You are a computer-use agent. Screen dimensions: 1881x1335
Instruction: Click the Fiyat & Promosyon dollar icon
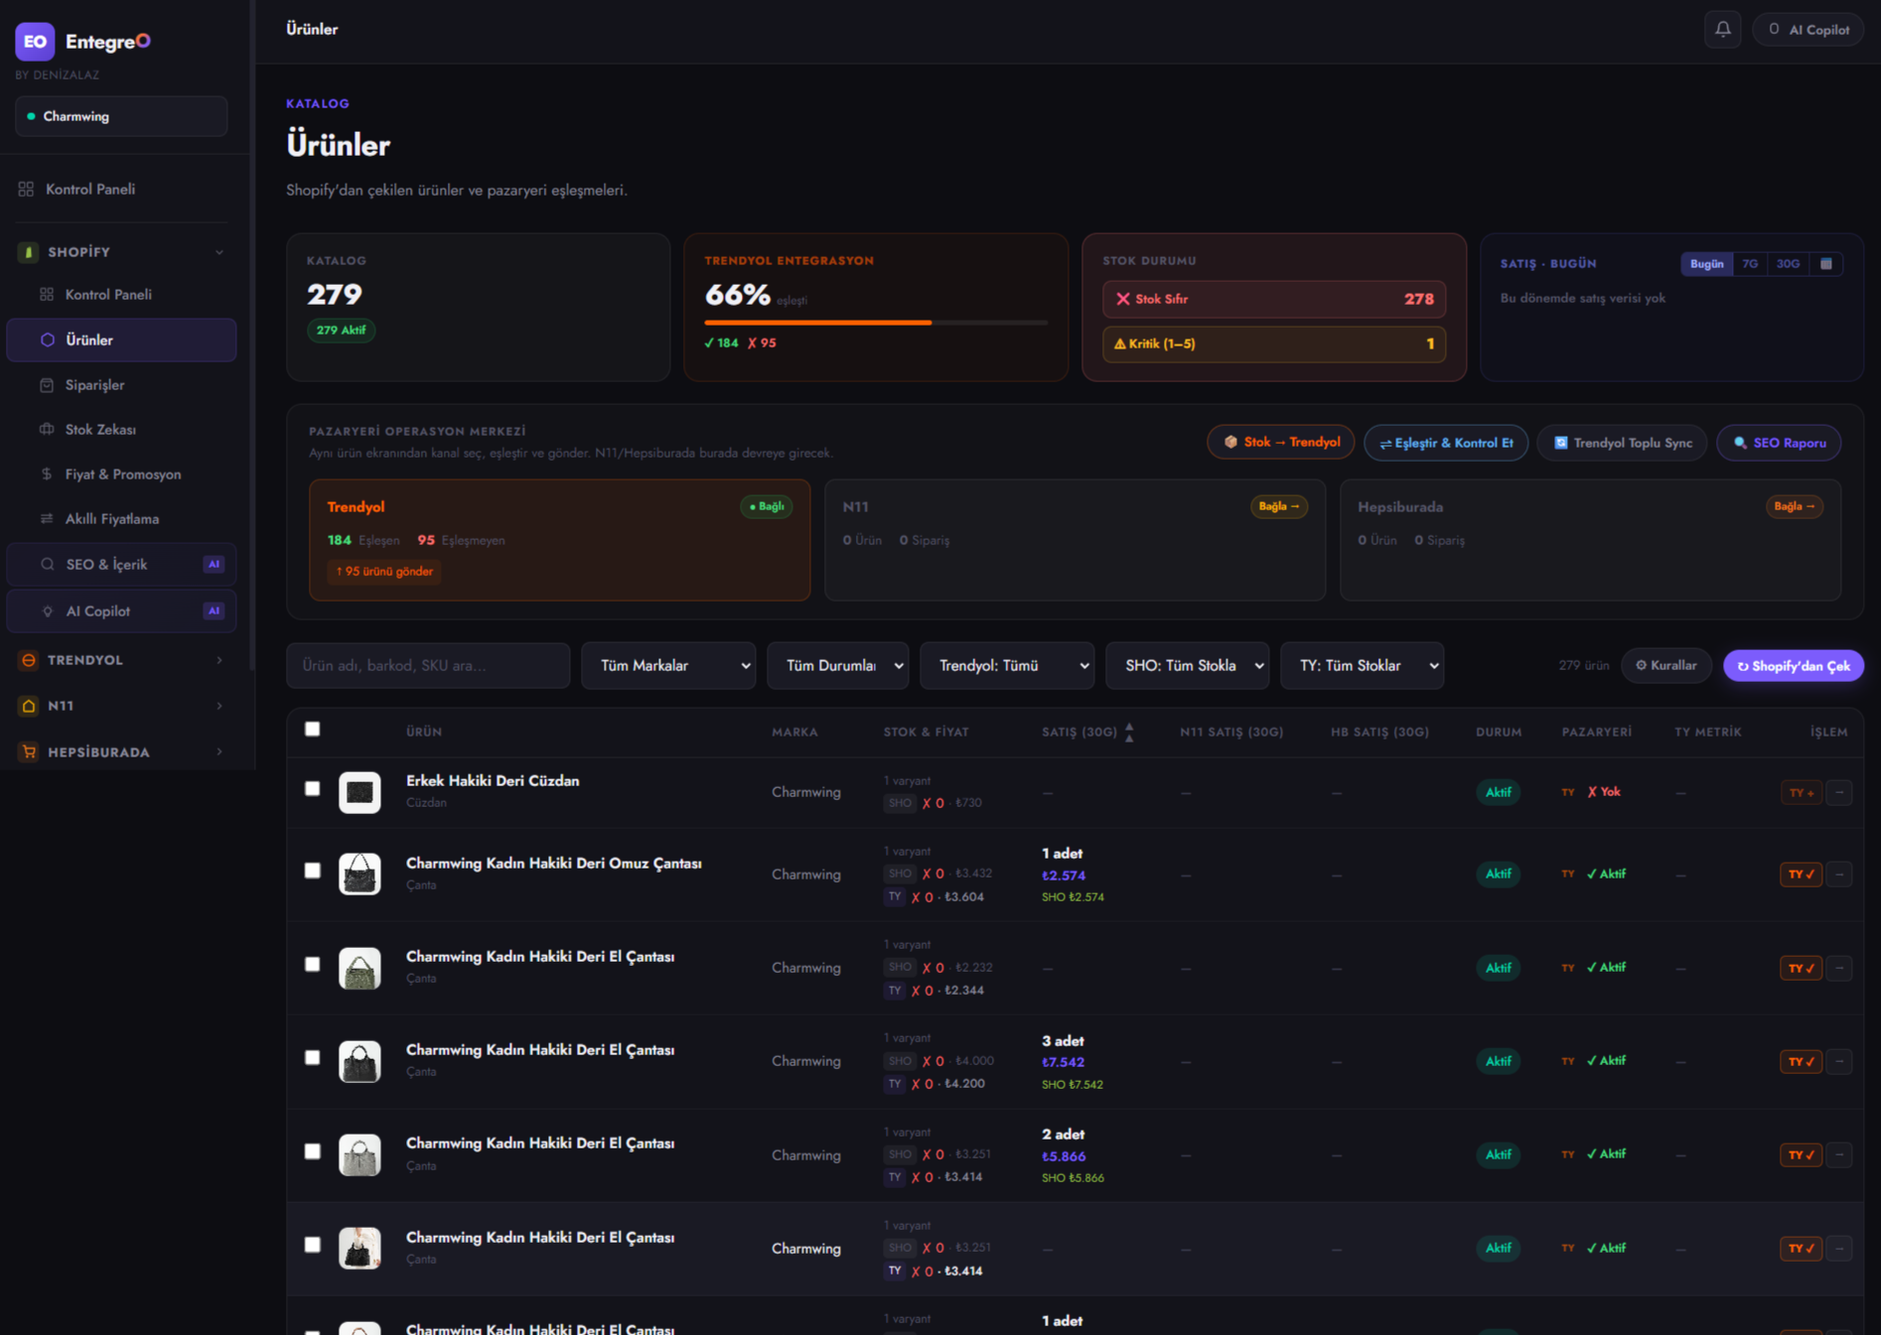click(x=47, y=474)
